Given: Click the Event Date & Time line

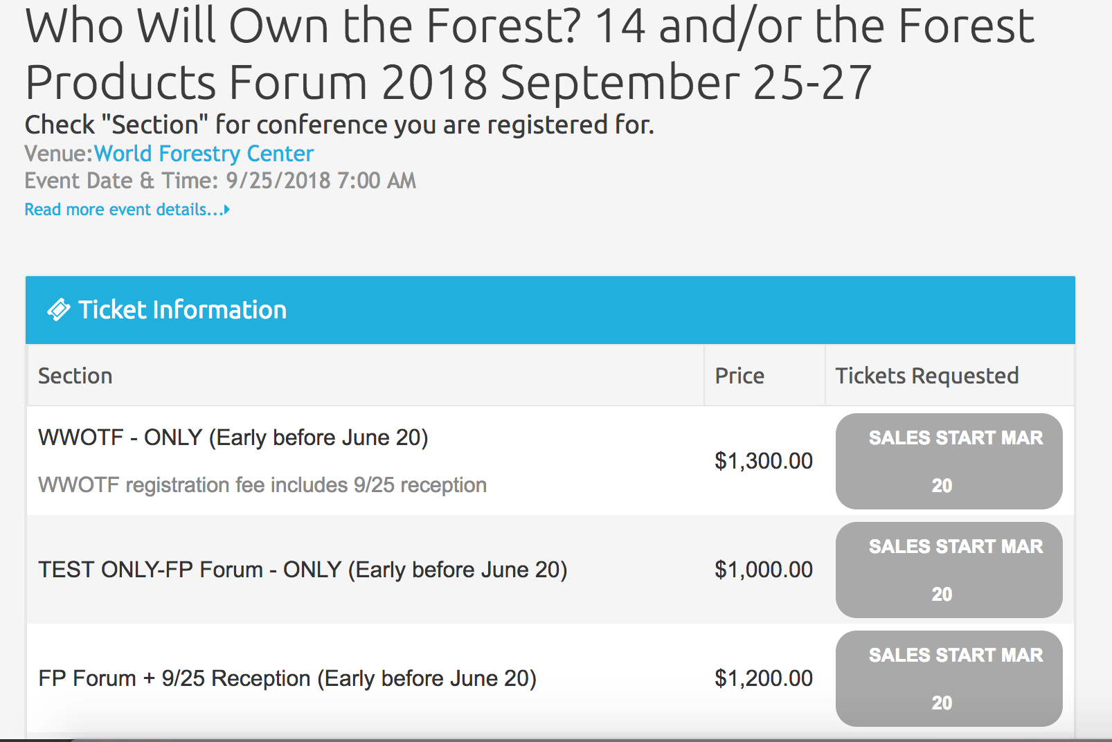Looking at the screenshot, I should pos(220,181).
